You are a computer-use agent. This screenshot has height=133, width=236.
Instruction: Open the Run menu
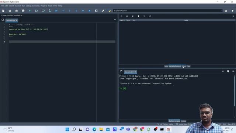[x=23, y=6]
